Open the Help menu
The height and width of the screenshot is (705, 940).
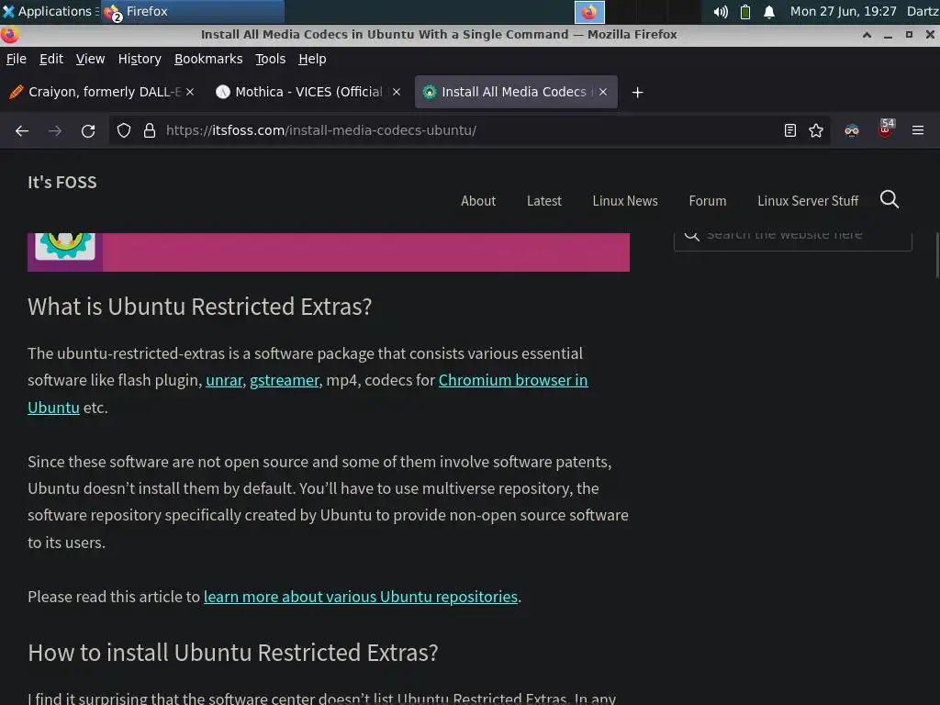pyautogui.click(x=312, y=59)
